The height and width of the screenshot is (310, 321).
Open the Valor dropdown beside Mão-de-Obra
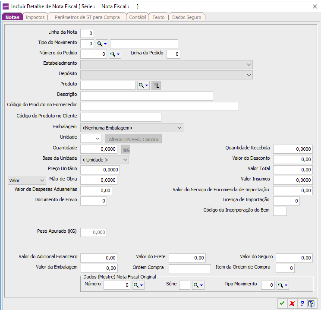pyautogui.click(x=27, y=180)
